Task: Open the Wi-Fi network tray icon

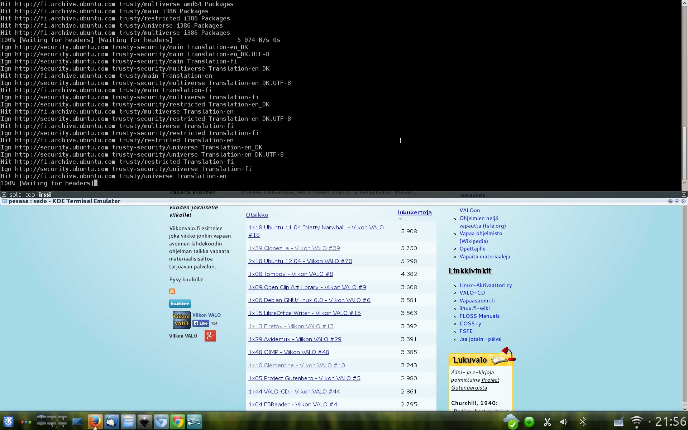Action: coord(637,422)
